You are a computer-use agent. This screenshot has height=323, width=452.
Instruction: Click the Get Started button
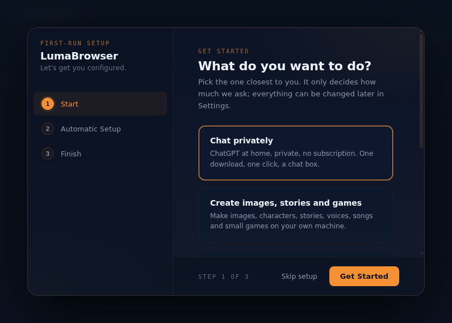[x=364, y=276]
